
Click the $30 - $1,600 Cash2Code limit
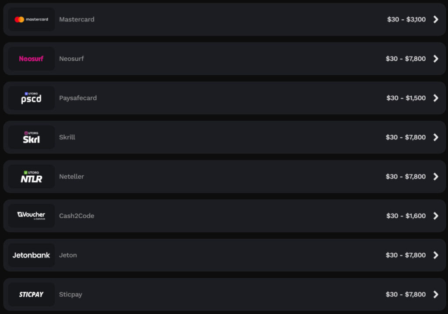click(x=406, y=216)
